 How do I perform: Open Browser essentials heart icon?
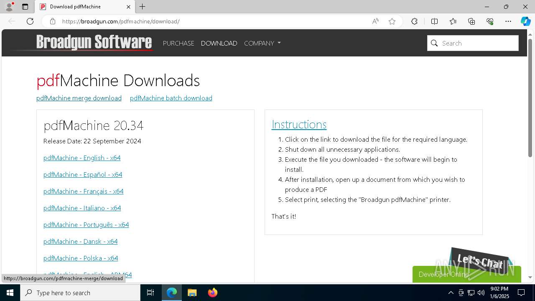[490, 21]
